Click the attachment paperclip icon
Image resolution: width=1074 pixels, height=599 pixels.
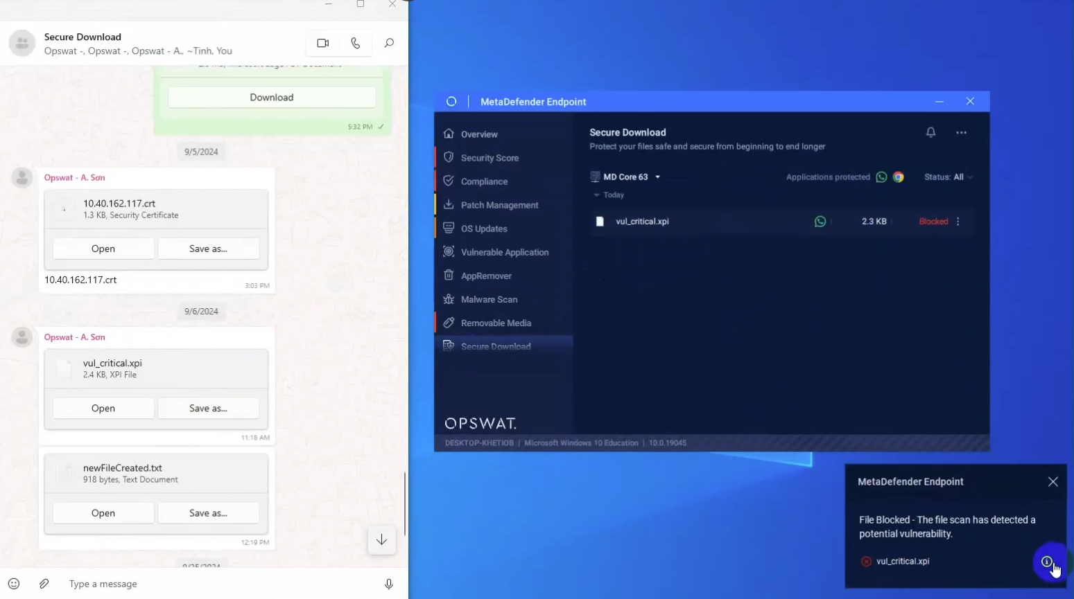[x=44, y=584]
